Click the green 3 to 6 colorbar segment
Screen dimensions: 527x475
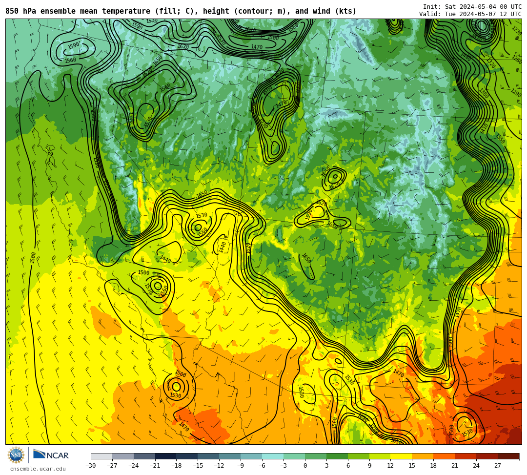point(337,456)
